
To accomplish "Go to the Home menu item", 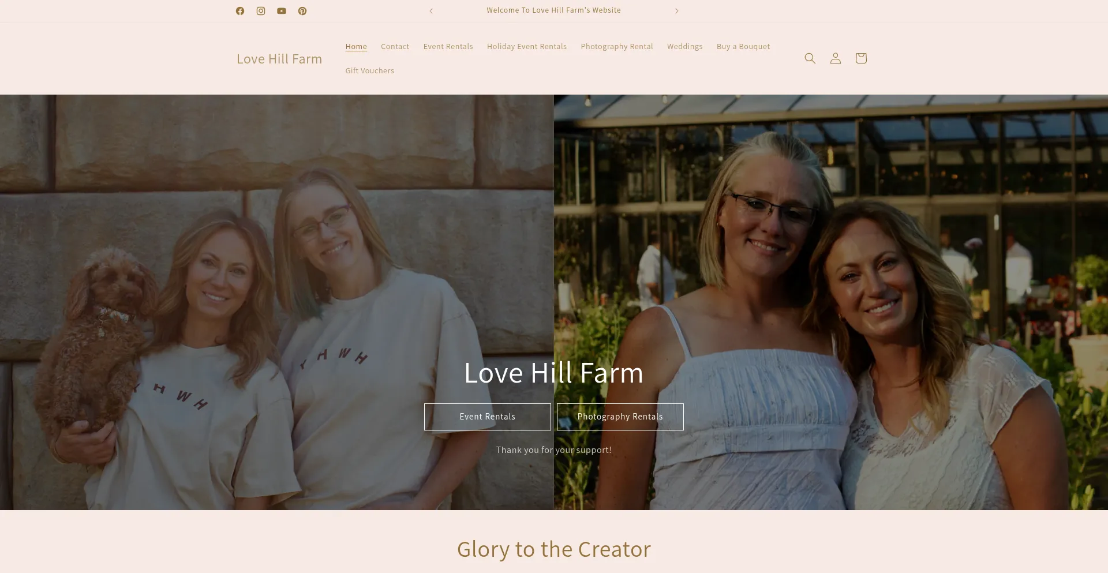I will pos(356,46).
